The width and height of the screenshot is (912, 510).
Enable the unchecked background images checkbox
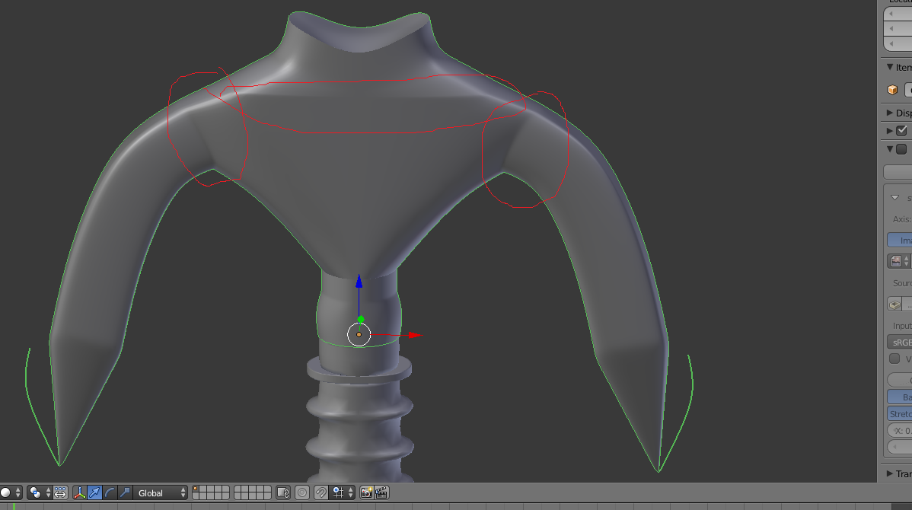click(901, 149)
